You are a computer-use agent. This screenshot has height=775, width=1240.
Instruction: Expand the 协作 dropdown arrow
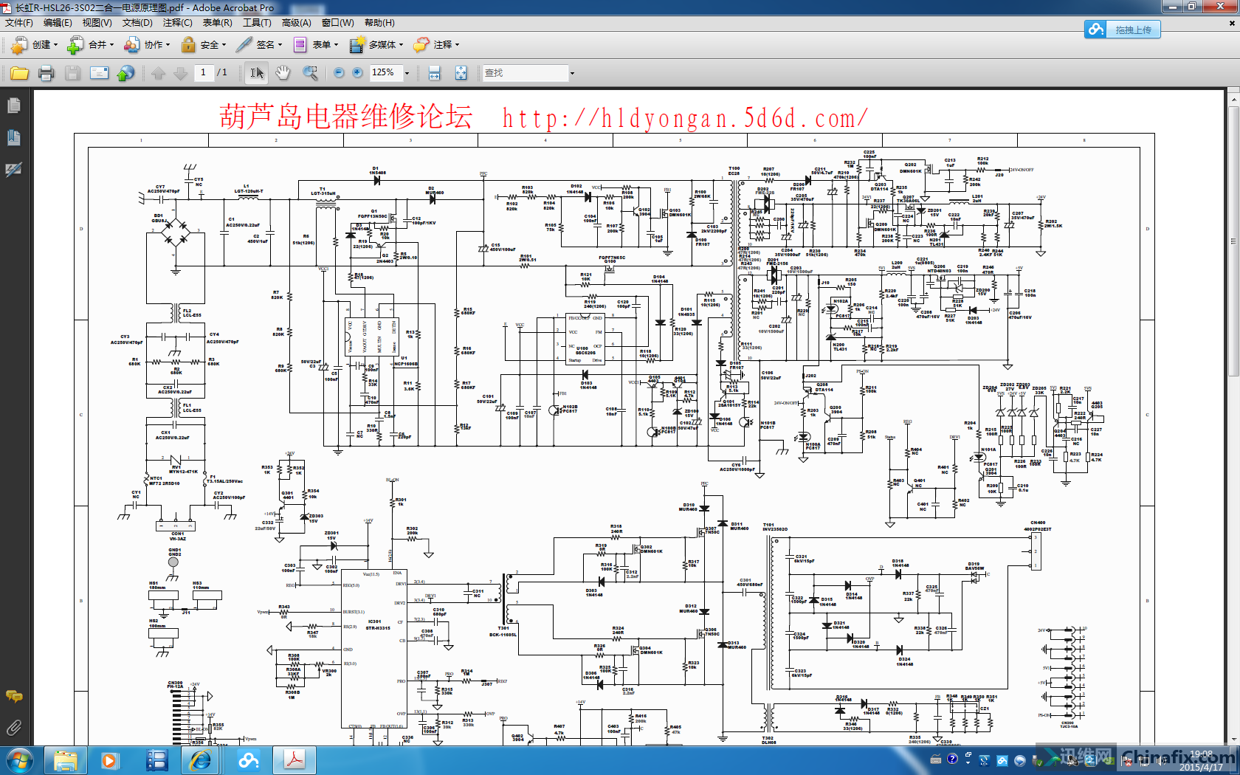(168, 45)
